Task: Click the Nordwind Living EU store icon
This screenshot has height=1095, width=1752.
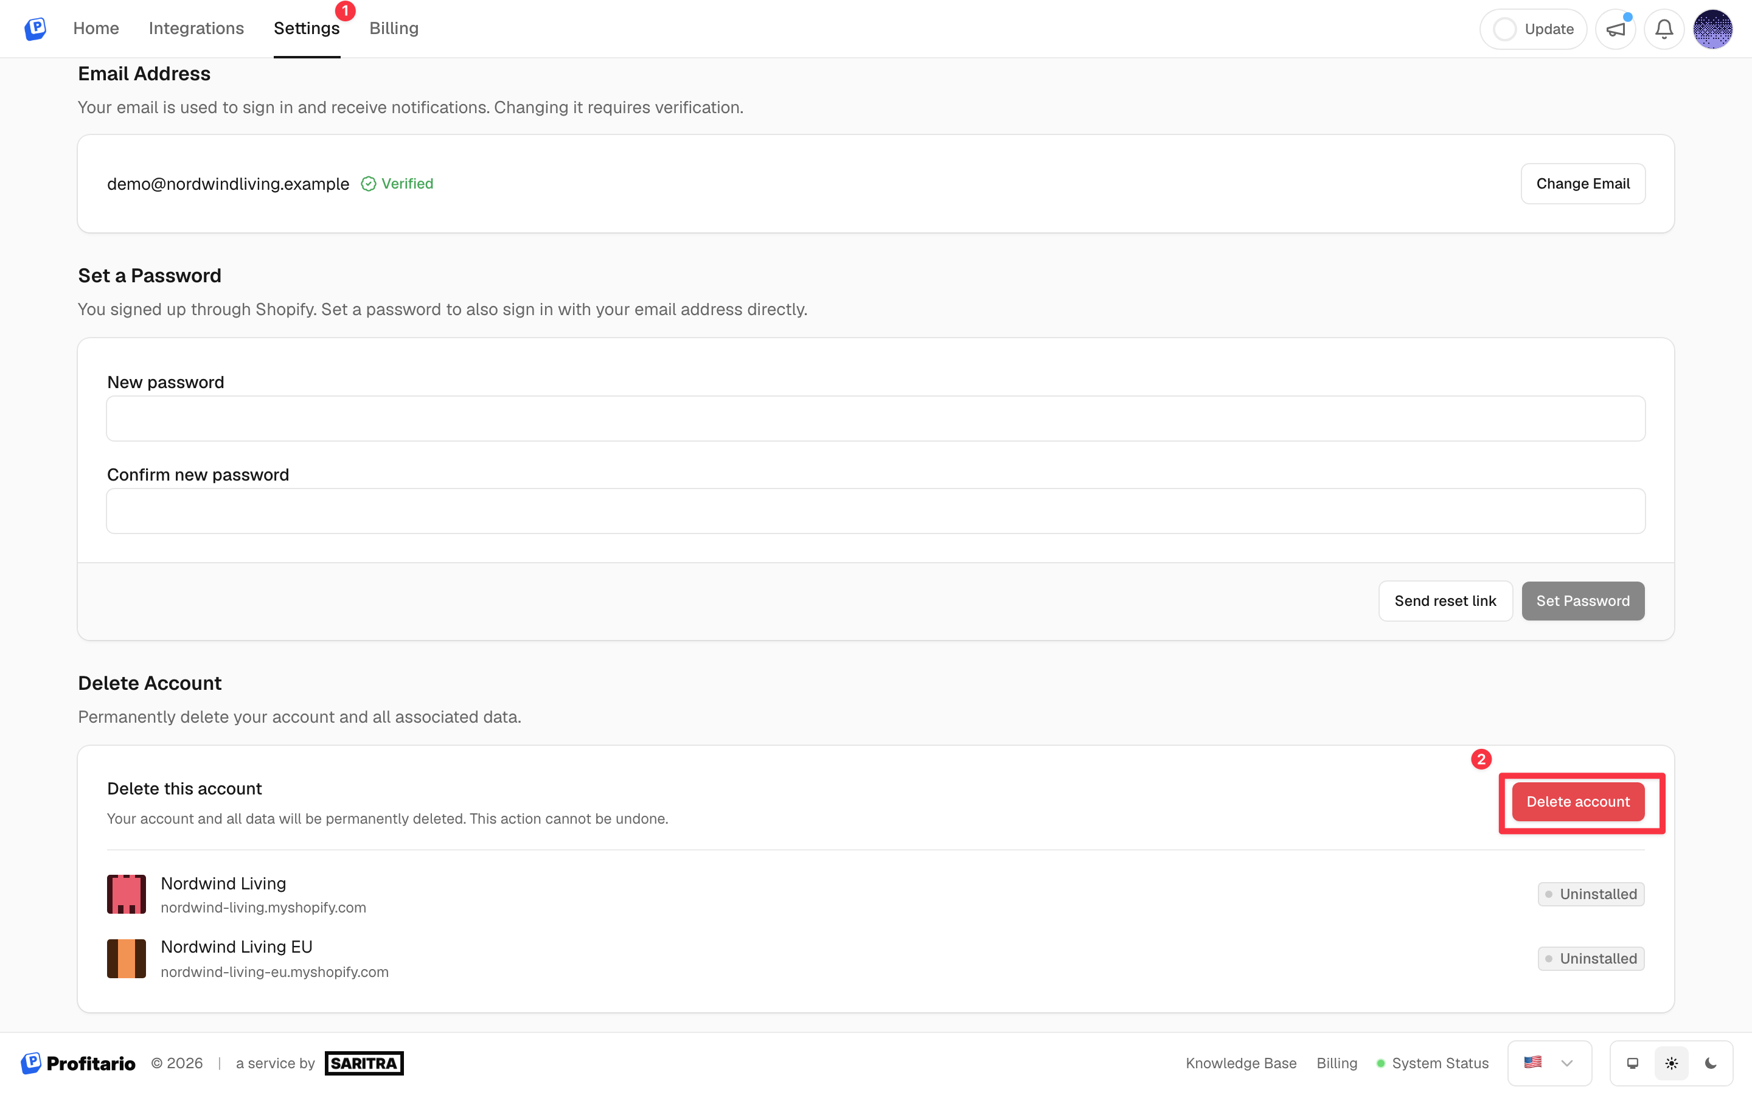Action: (126, 959)
